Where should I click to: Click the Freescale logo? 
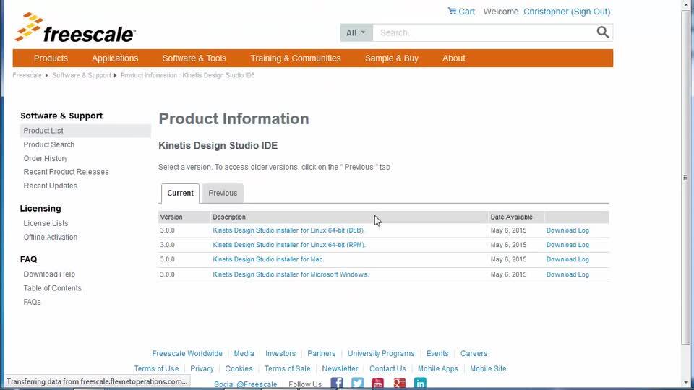coord(75,27)
